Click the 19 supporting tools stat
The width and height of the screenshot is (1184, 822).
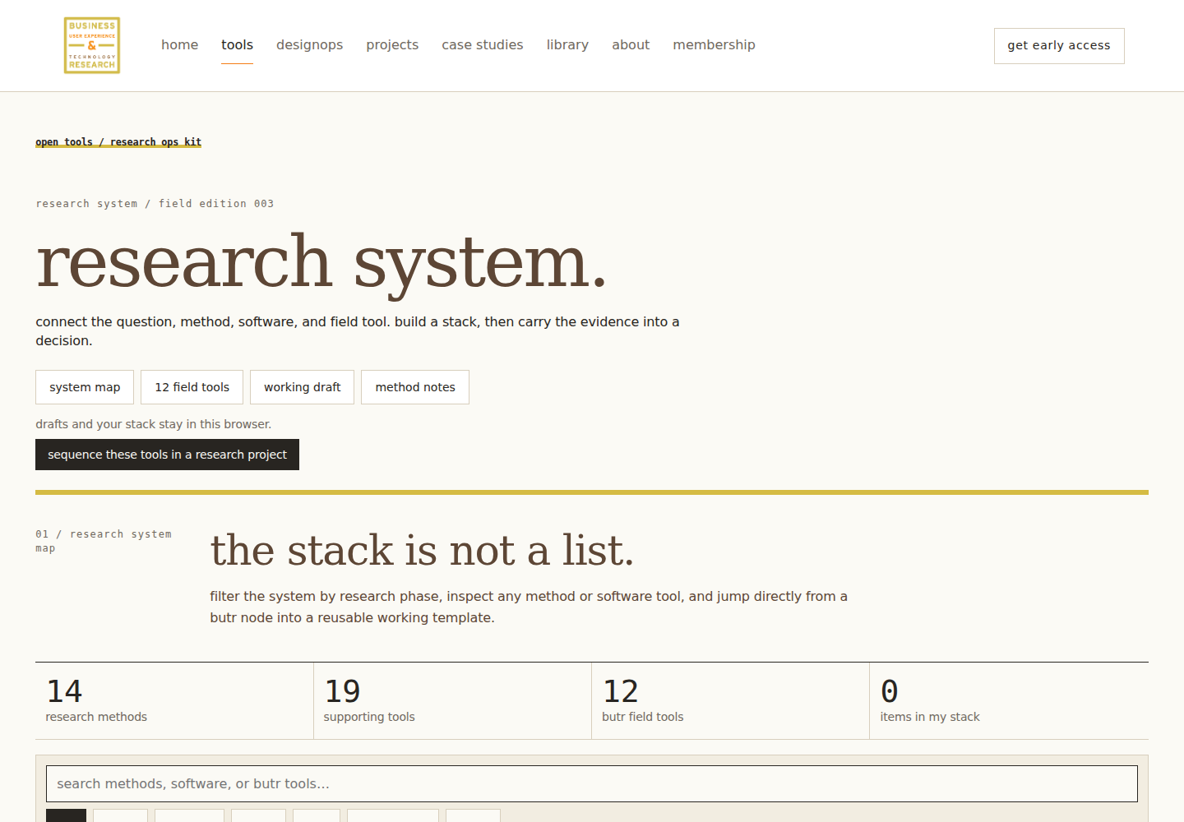coord(452,701)
